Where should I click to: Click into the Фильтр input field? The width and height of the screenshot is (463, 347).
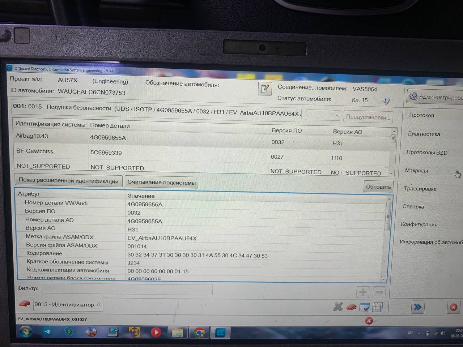click(x=127, y=289)
